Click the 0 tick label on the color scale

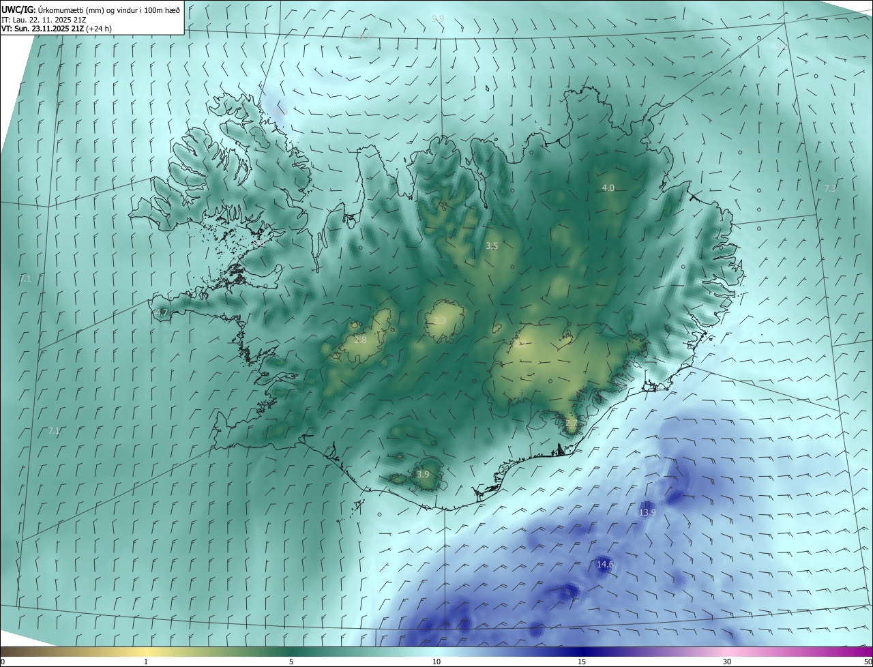click(x=2, y=662)
